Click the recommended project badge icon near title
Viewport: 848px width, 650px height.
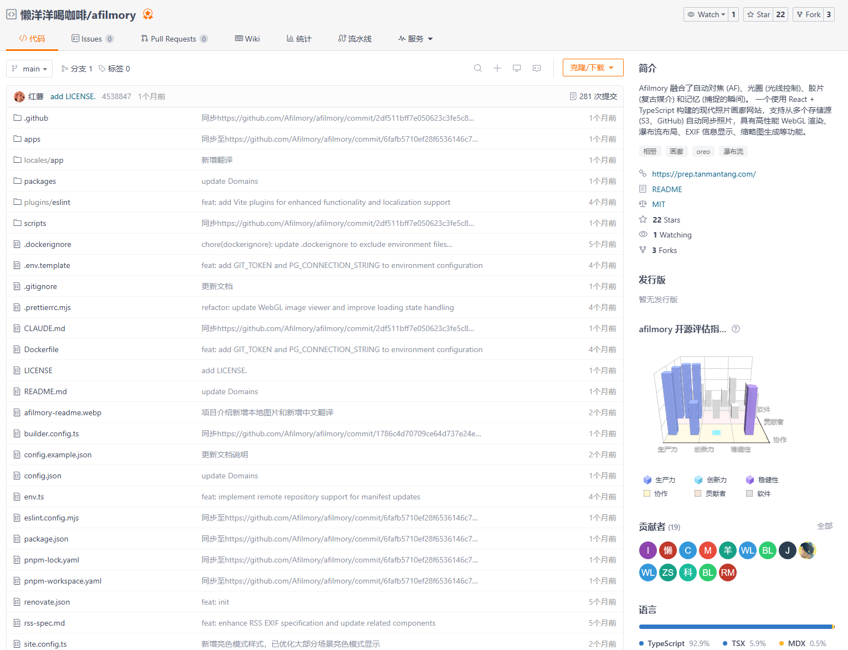pyautogui.click(x=148, y=14)
